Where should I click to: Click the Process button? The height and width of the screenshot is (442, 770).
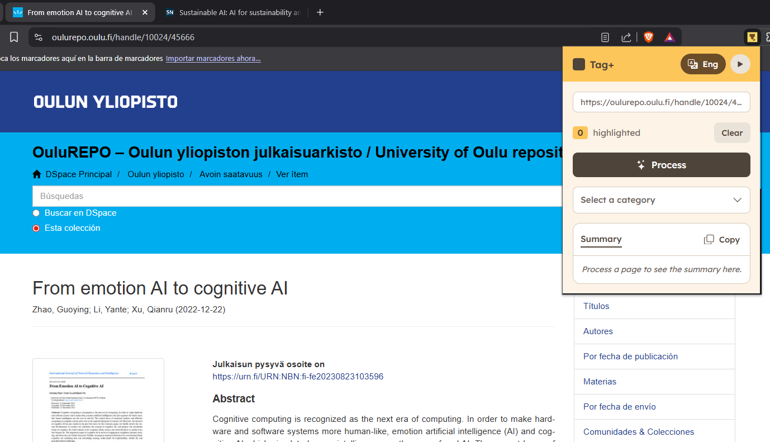[662, 165]
